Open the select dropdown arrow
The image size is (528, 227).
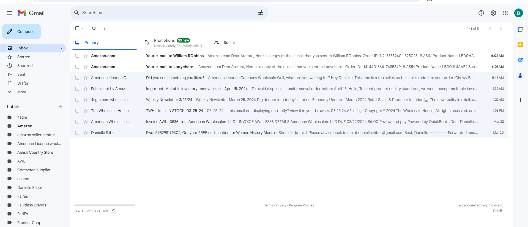coord(83,28)
